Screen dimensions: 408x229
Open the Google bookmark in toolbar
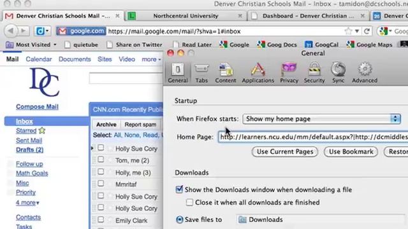234,45
